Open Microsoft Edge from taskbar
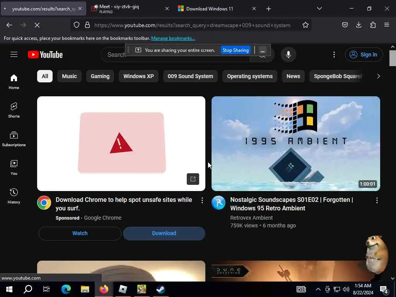Viewport: 396px width, 297px height. click(66, 289)
